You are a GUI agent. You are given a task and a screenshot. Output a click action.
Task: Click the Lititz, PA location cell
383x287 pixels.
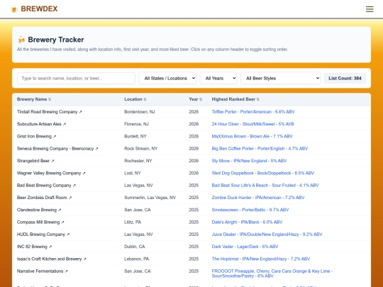133,222
